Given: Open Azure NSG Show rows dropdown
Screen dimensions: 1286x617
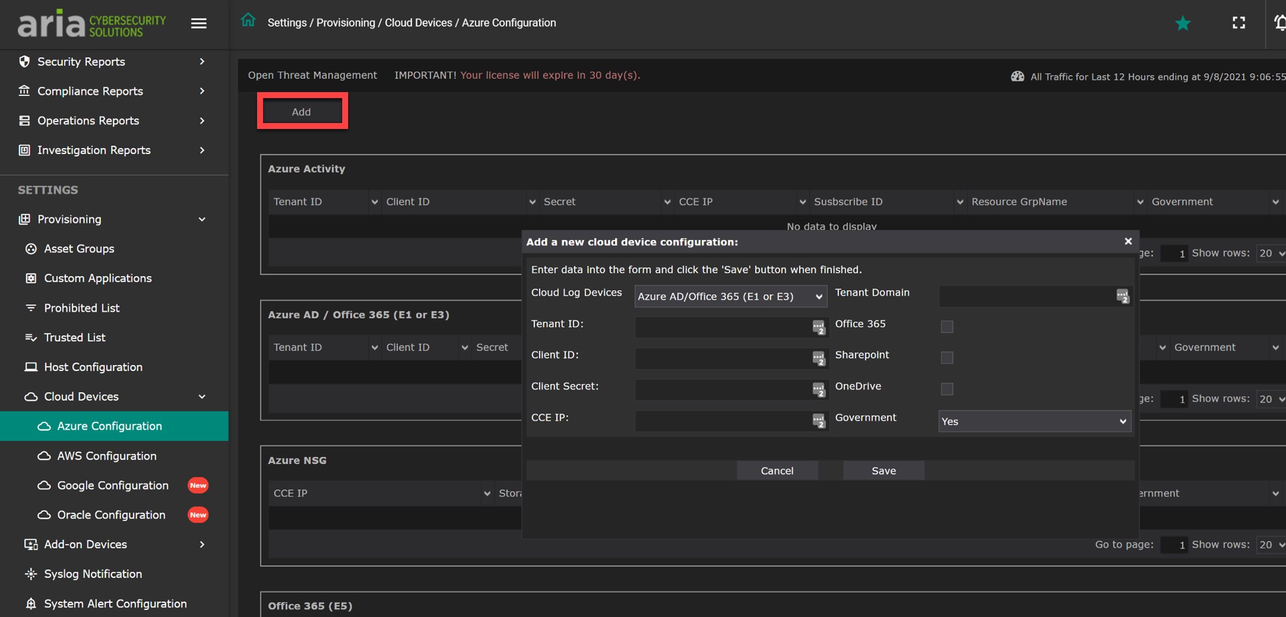Looking at the screenshot, I should coord(1271,544).
